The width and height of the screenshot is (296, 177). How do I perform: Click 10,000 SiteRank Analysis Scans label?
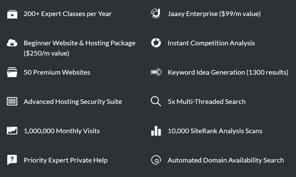click(215, 131)
